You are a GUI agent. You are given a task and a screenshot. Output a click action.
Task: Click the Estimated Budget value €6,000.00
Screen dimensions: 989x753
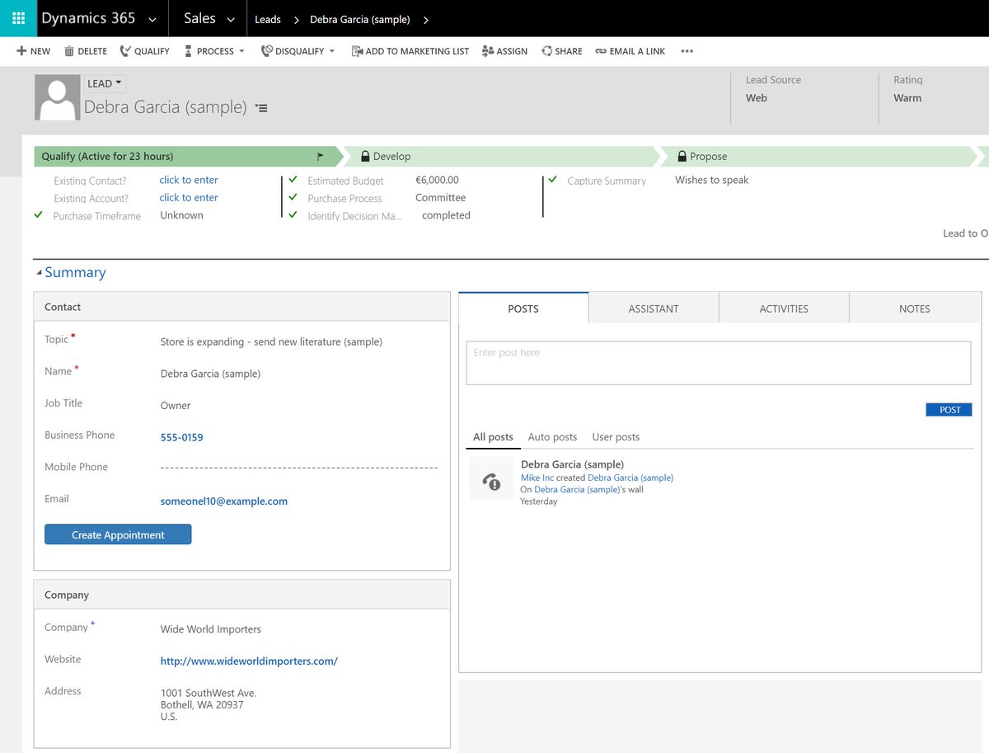tap(438, 180)
